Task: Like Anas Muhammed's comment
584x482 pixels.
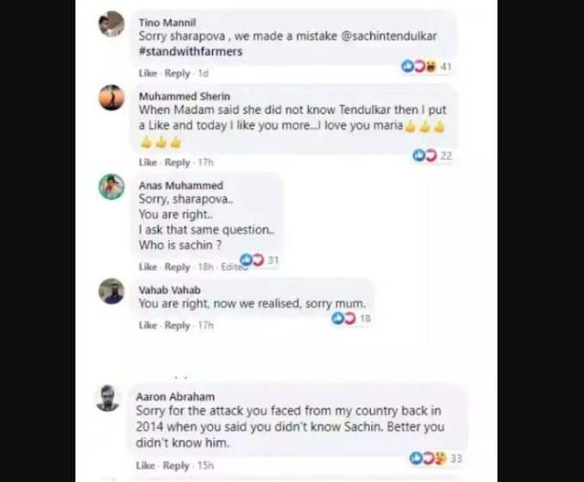Action: click(148, 267)
